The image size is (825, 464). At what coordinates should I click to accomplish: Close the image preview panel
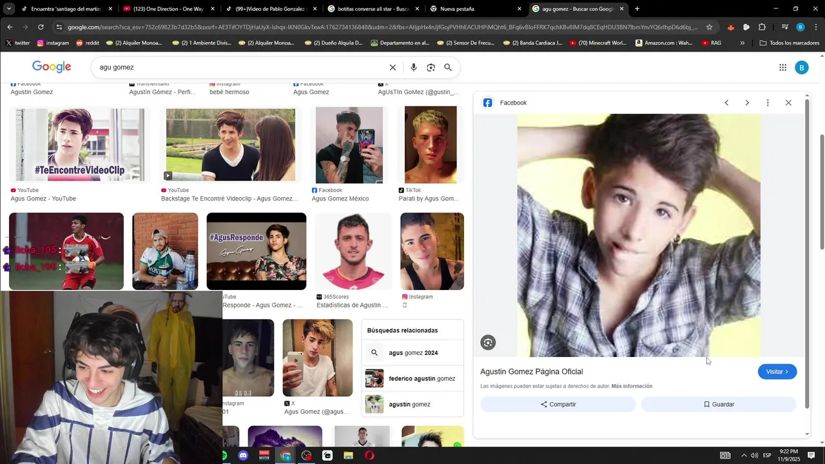point(788,103)
